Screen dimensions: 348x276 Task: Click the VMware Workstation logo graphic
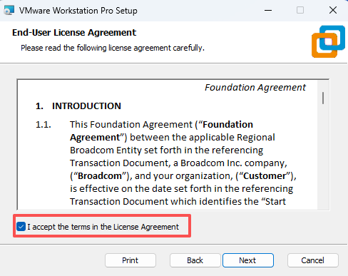pos(328,41)
